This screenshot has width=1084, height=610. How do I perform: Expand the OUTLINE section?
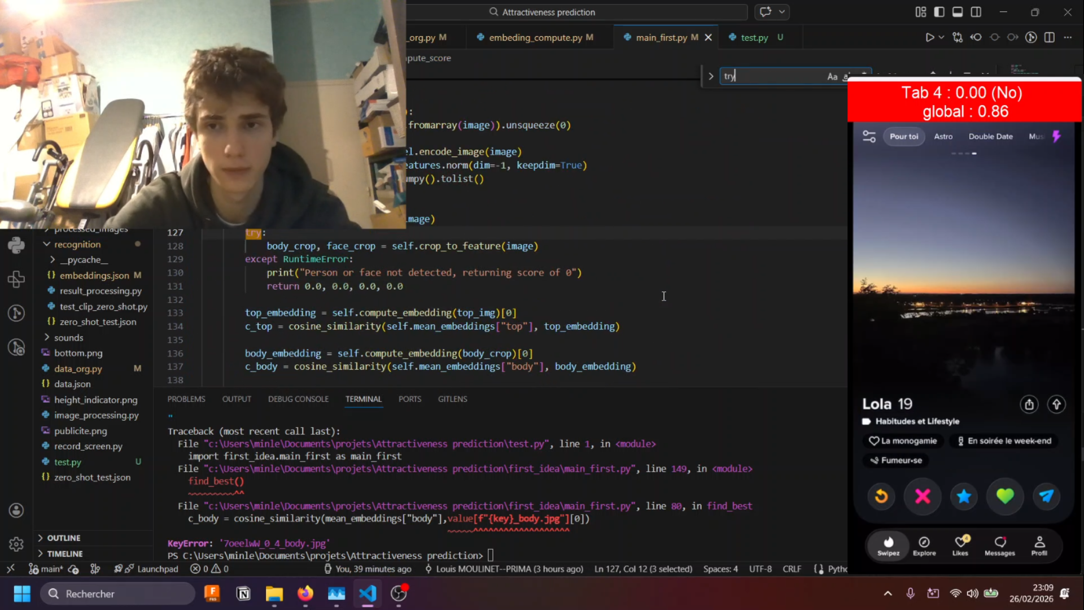coord(63,538)
